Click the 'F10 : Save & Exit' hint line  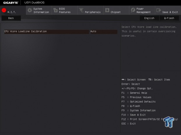pos(133,115)
